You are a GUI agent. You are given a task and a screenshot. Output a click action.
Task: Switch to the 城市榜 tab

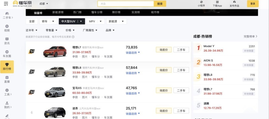[155, 12]
